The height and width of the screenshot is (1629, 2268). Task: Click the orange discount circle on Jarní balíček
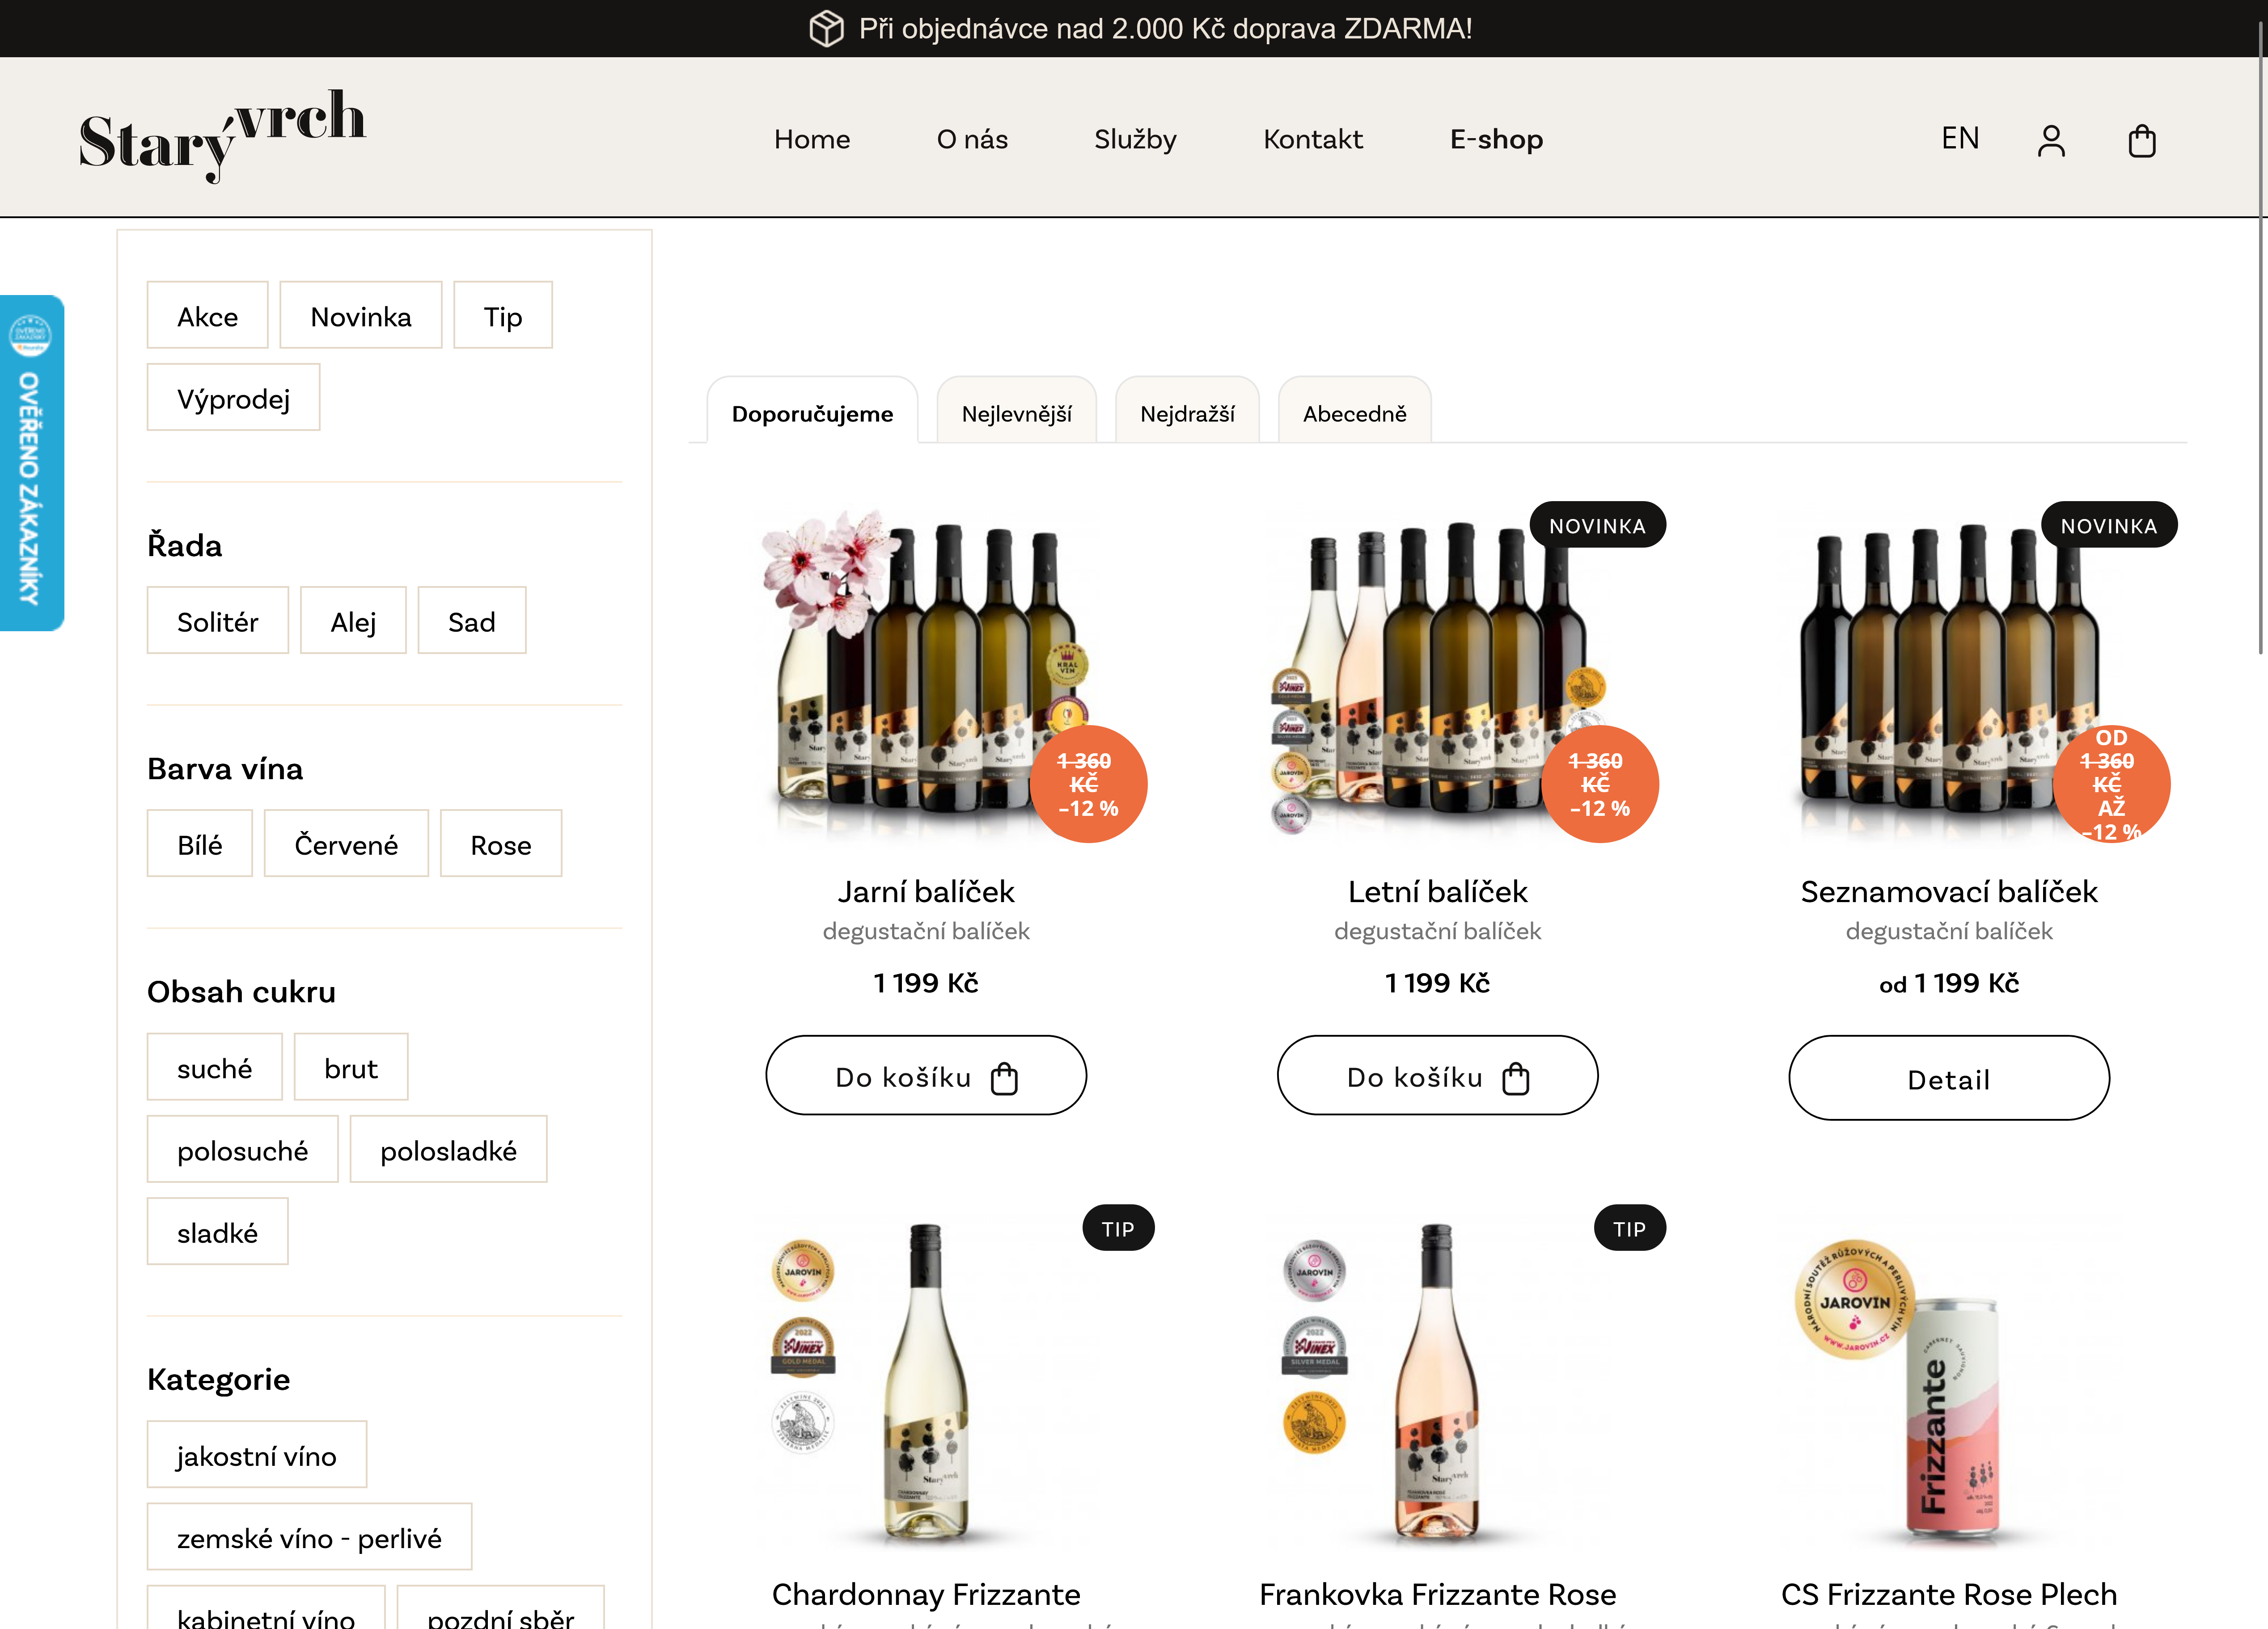click(x=1088, y=784)
